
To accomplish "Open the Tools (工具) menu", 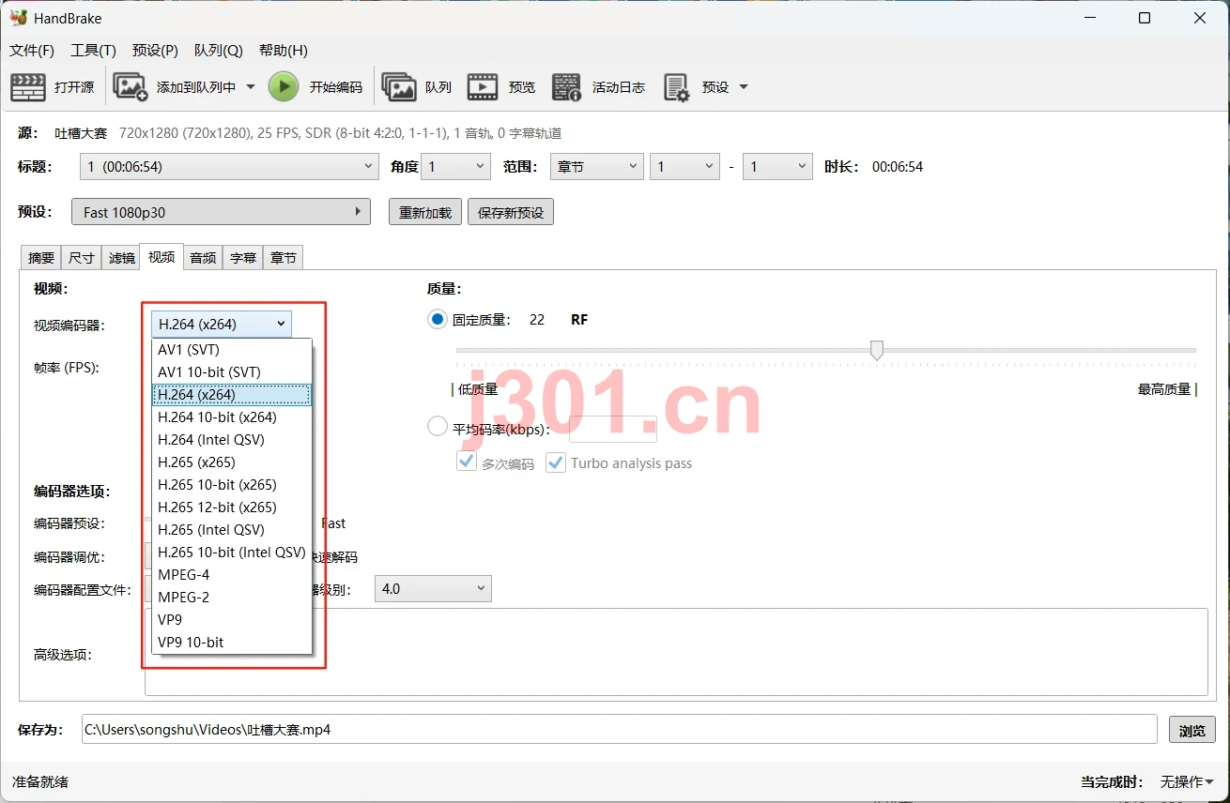I will (93, 51).
